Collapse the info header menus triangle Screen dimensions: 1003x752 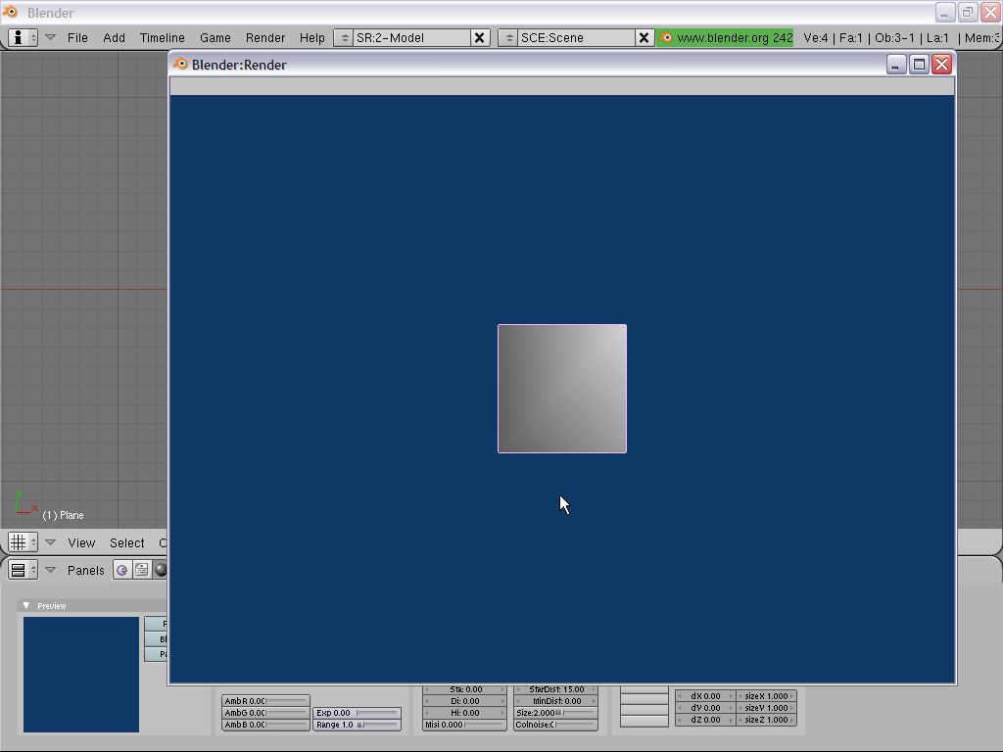50,37
